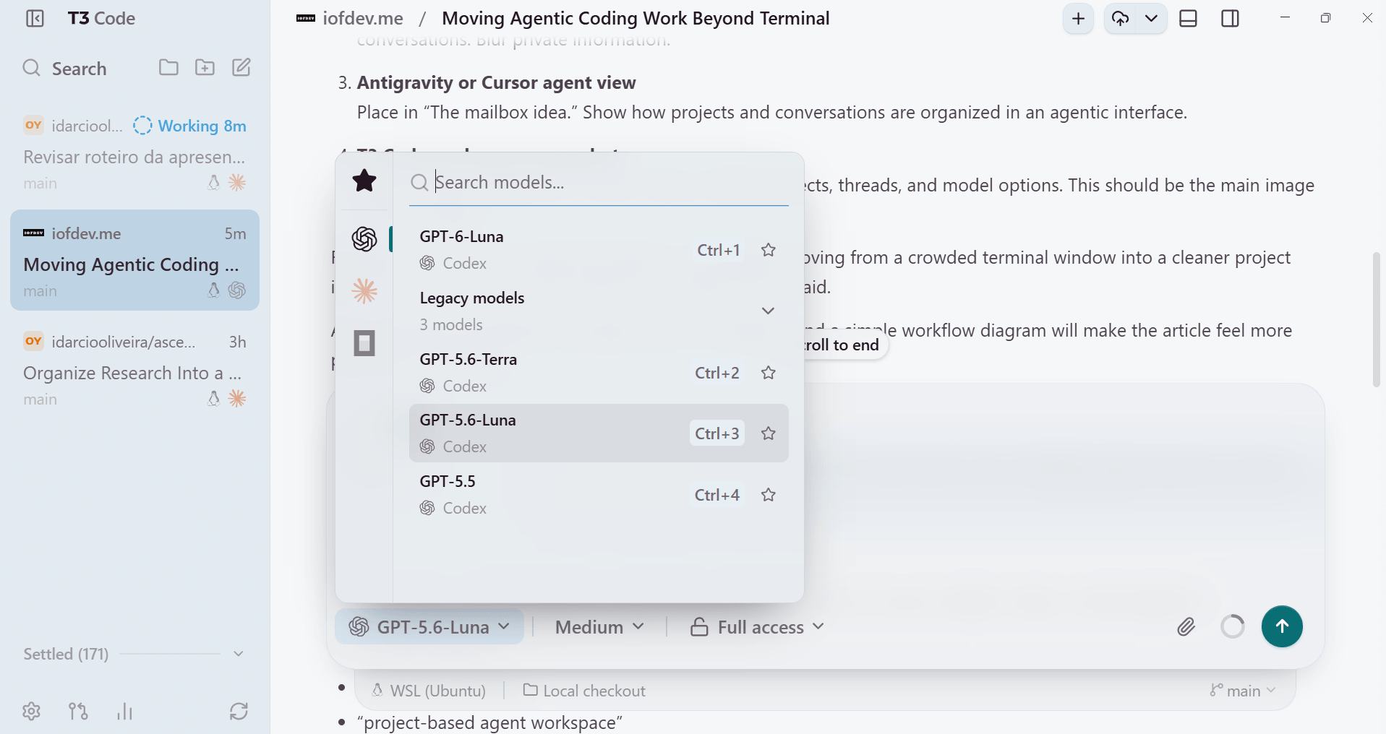This screenshot has height=734, width=1386.
Task: Open the Revisar roteiro da apresen... thread
Action: point(134,154)
